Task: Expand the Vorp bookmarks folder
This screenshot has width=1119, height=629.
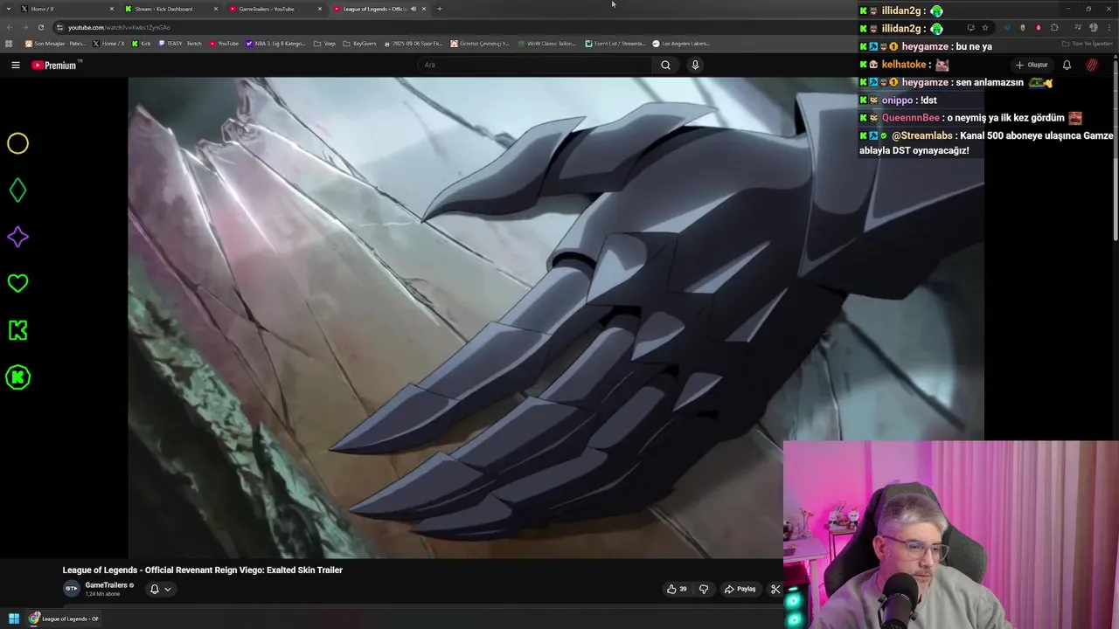Action: pyautogui.click(x=324, y=44)
